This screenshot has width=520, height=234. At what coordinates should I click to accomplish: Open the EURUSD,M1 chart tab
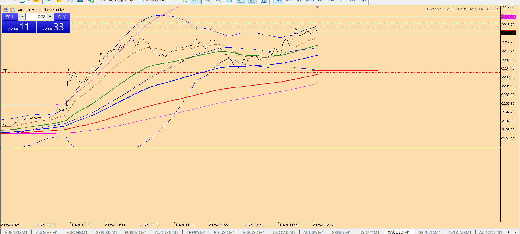pos(254,232)
